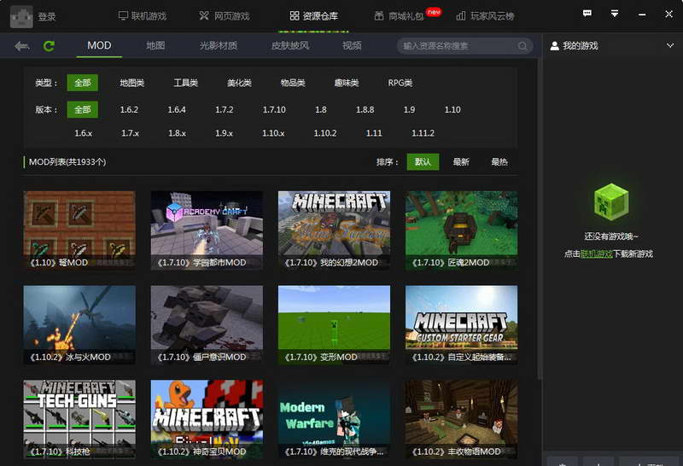Screen dimensions: 683x466
Task: Click the user avatar next to 登录
Action: tap(21, 16)
